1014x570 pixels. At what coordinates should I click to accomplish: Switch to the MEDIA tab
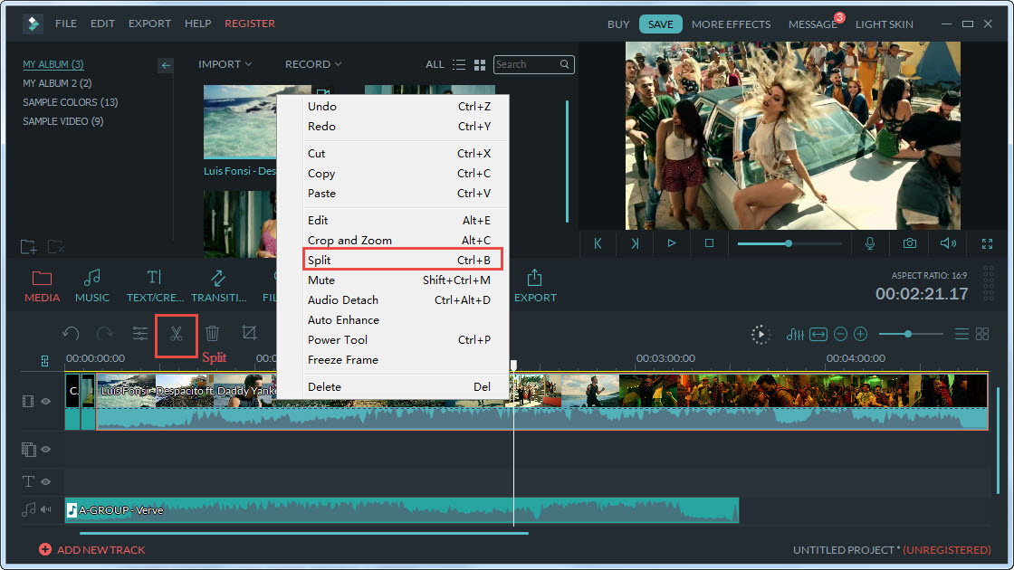tap(42, 286)
